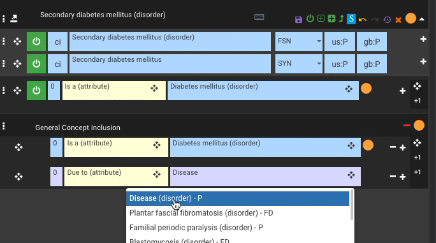Import the concept using the top-left tray icon
Viewport: 436px width, 243px height.
14,18
